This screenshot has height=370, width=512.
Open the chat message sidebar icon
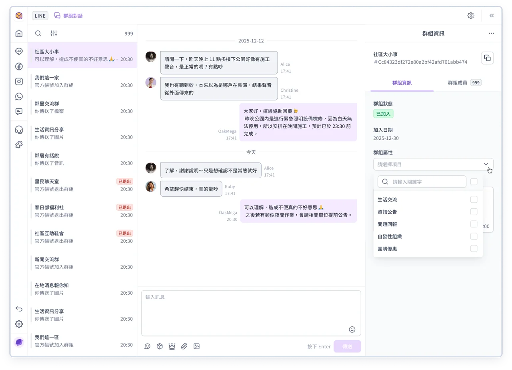point(19,112)
